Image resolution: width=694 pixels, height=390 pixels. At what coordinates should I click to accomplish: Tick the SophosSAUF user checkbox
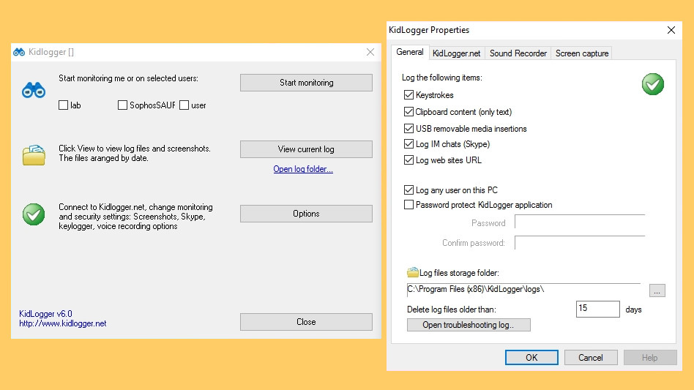tap(122, 105)
